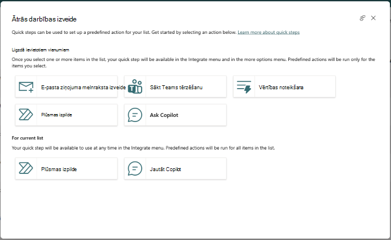Screen dimensions: 391x240
Task: Select Plūsmas izpilde for selected items
Action: (67, 115)
